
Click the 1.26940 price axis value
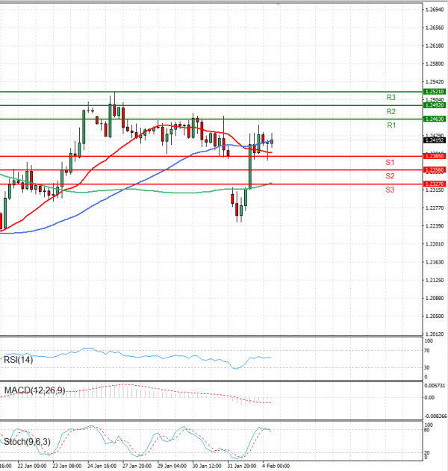click(435, 10)
